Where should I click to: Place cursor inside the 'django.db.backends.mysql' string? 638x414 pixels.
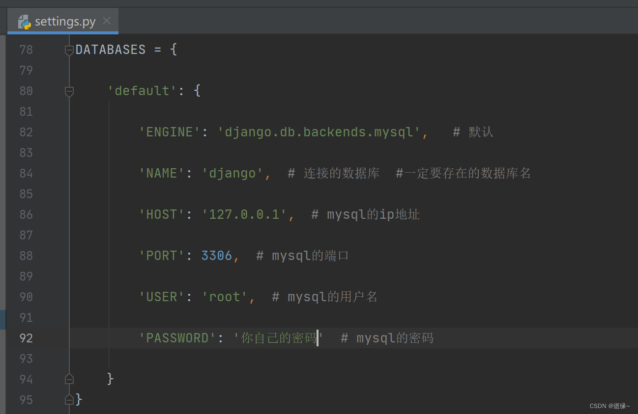pos(319,131)
